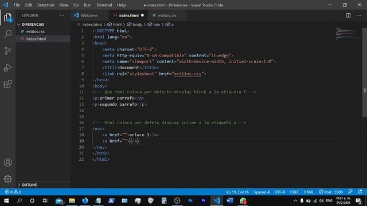367x206 pixels.
Task: Open estilos.css in the Explorer tree
Action: point(43,31)
